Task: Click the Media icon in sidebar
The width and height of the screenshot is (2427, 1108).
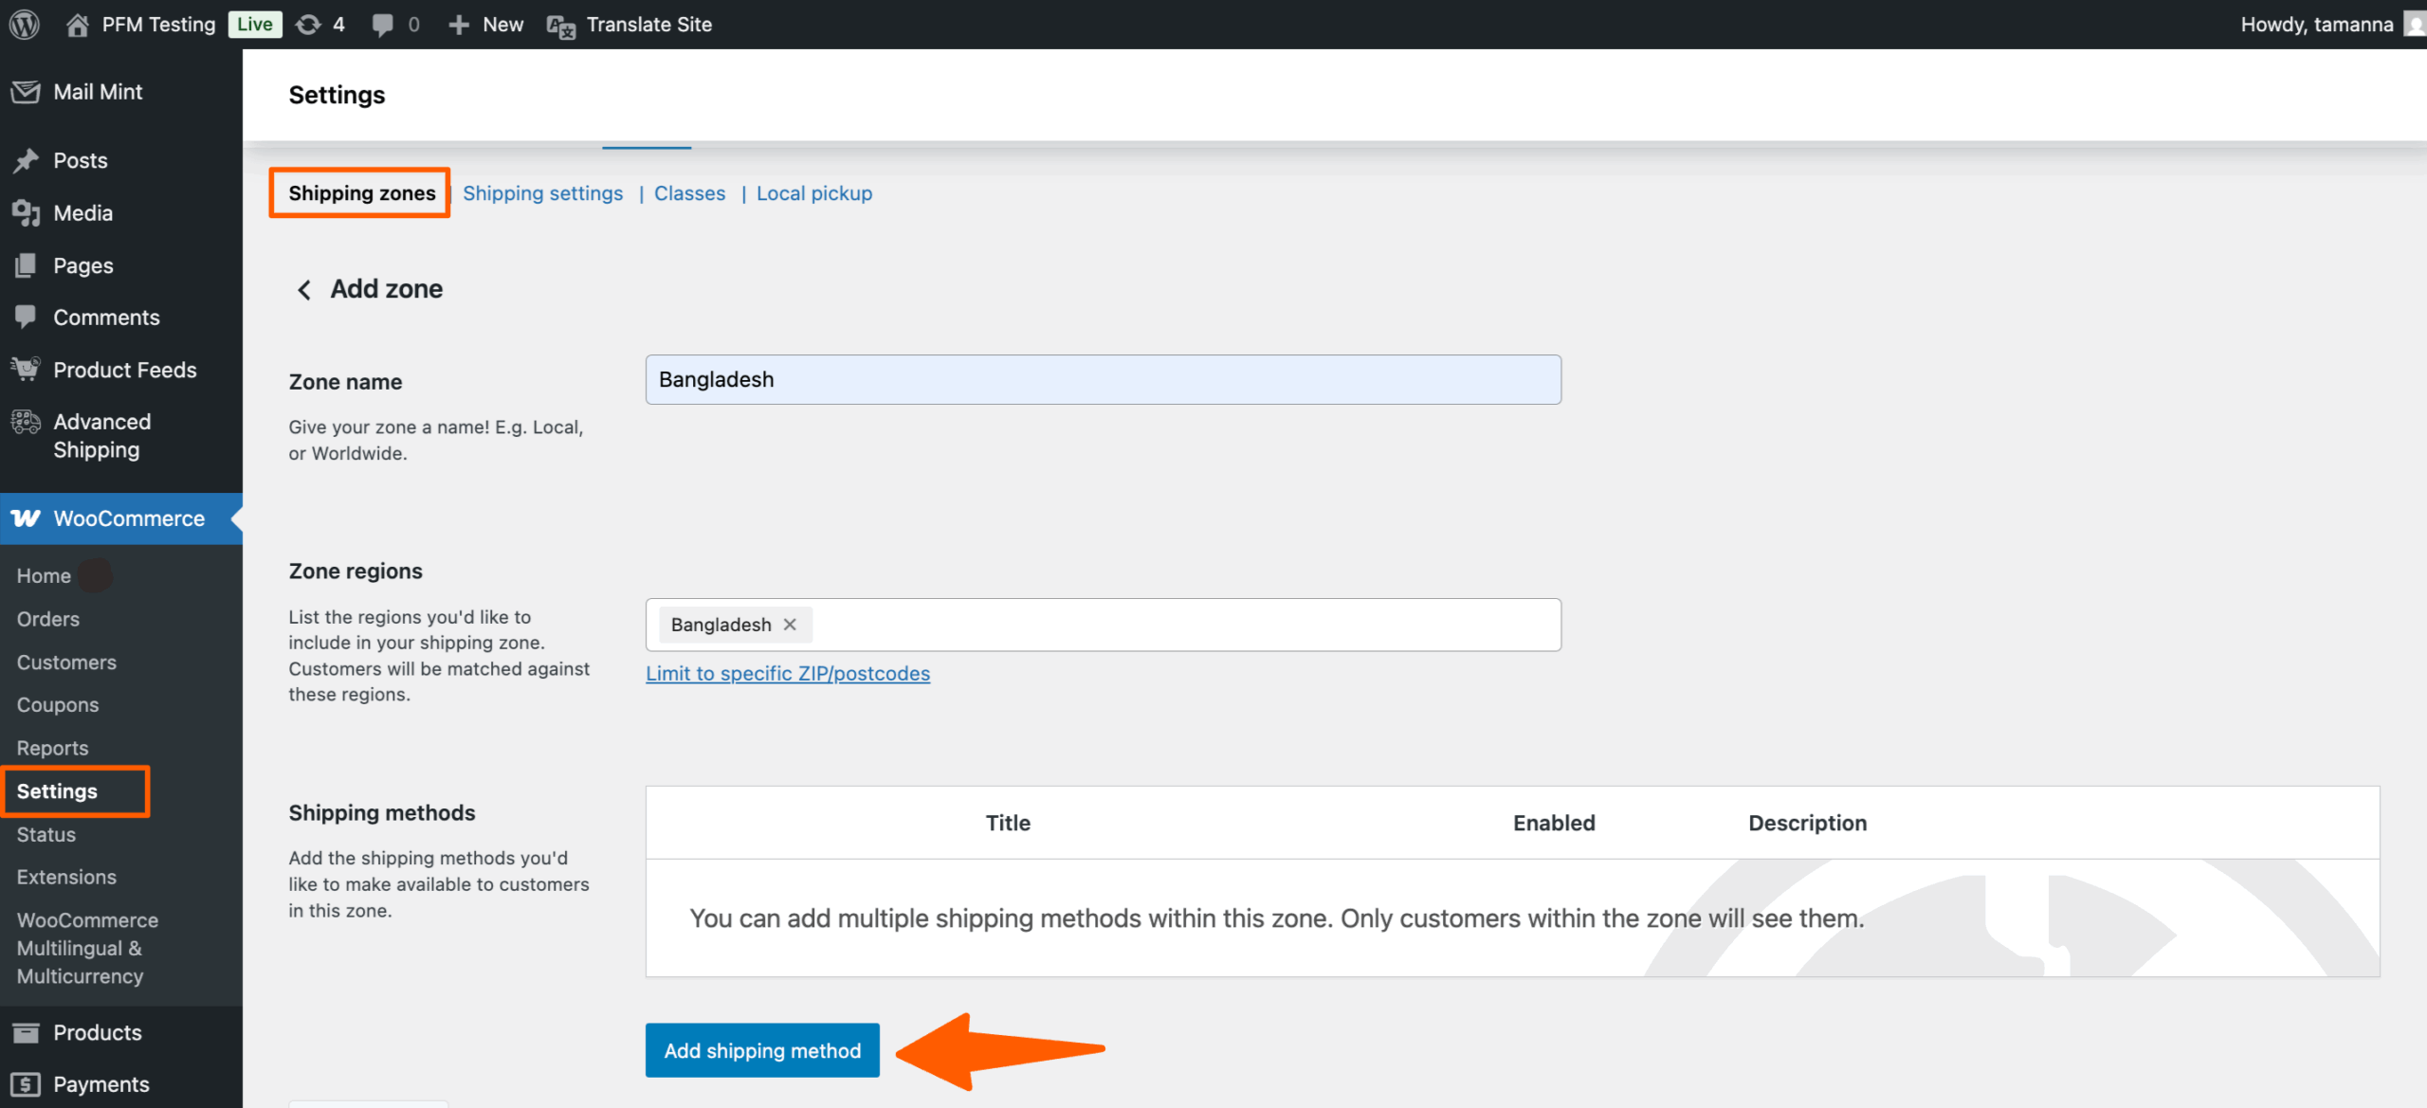Action: (26, 213)
